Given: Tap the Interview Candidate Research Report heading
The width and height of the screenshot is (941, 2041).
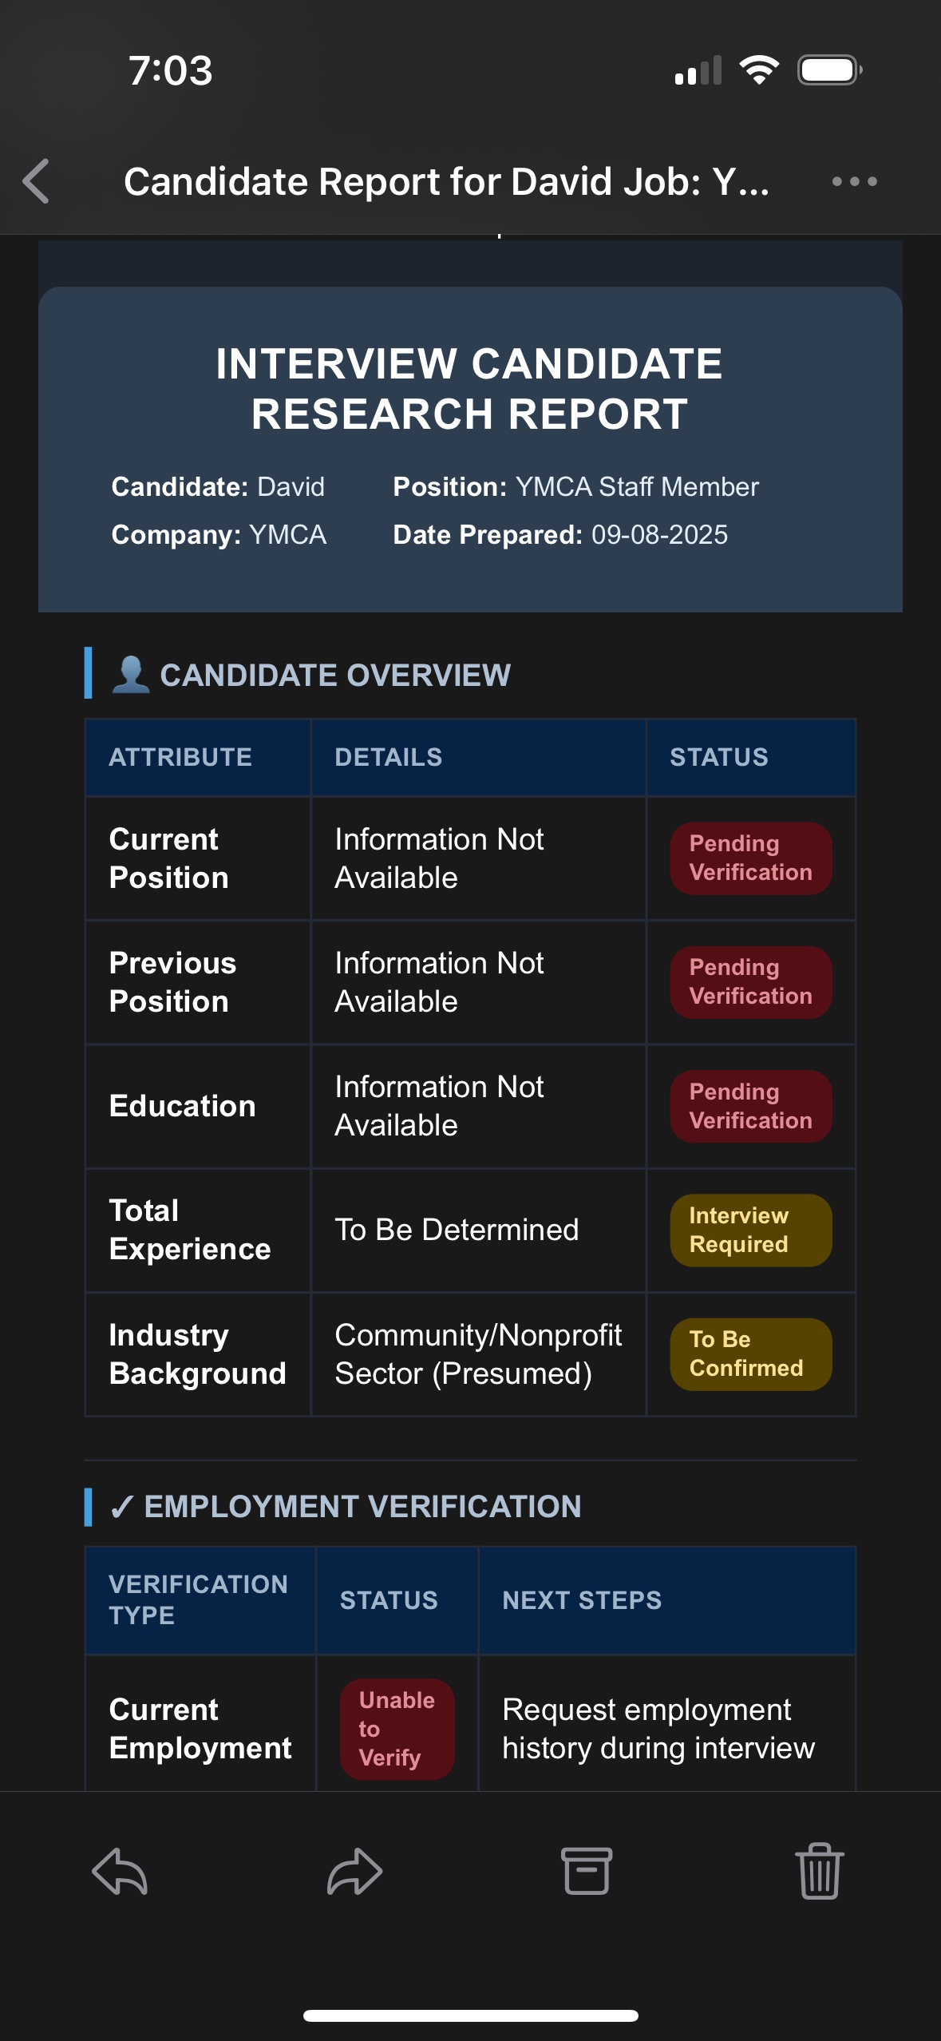Looking at the screenshot, I should click(469, 389).
